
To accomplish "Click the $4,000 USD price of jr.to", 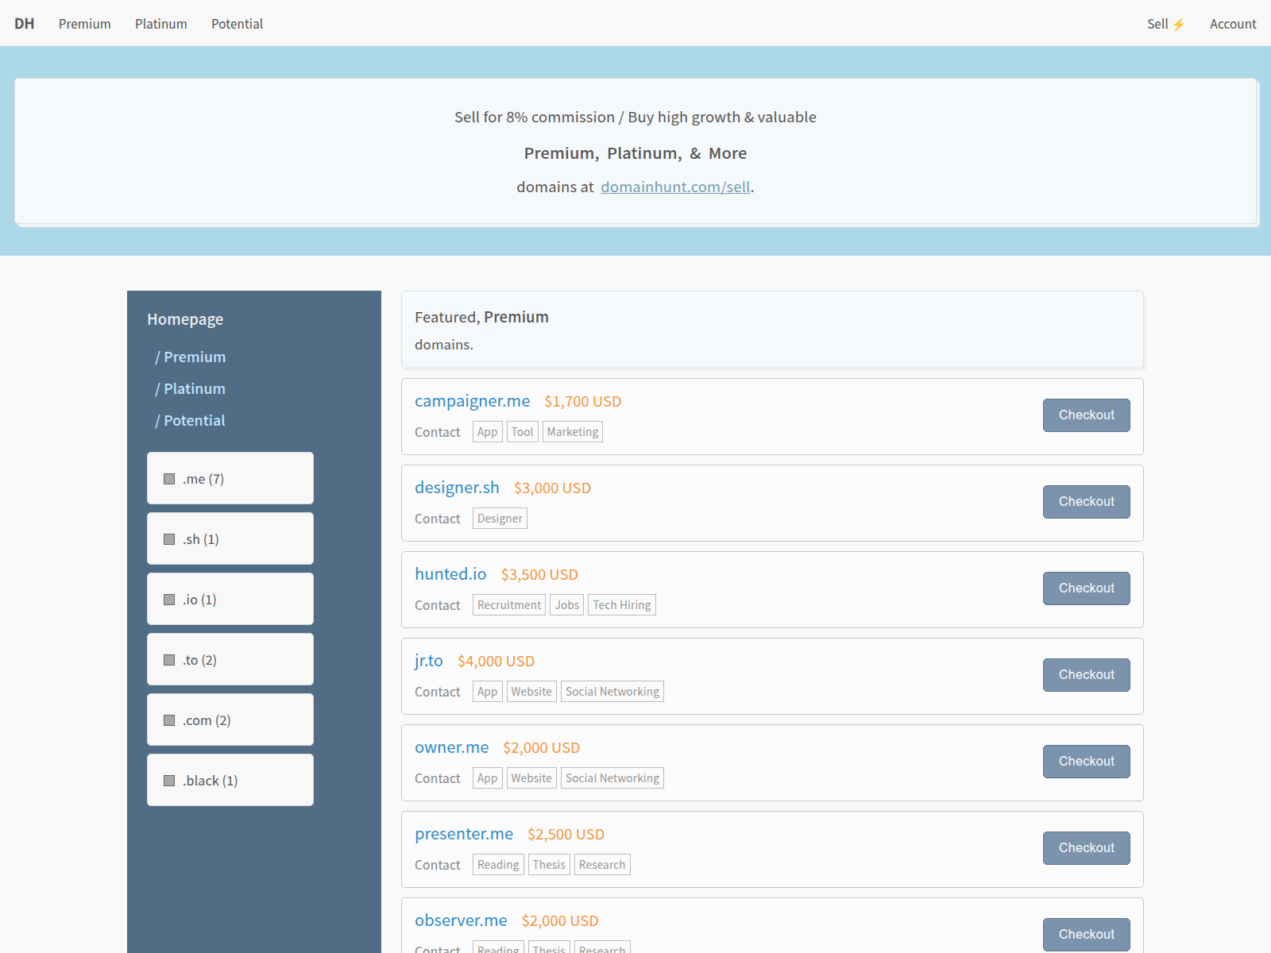I will pyautogui.click(x=496, y=662).
